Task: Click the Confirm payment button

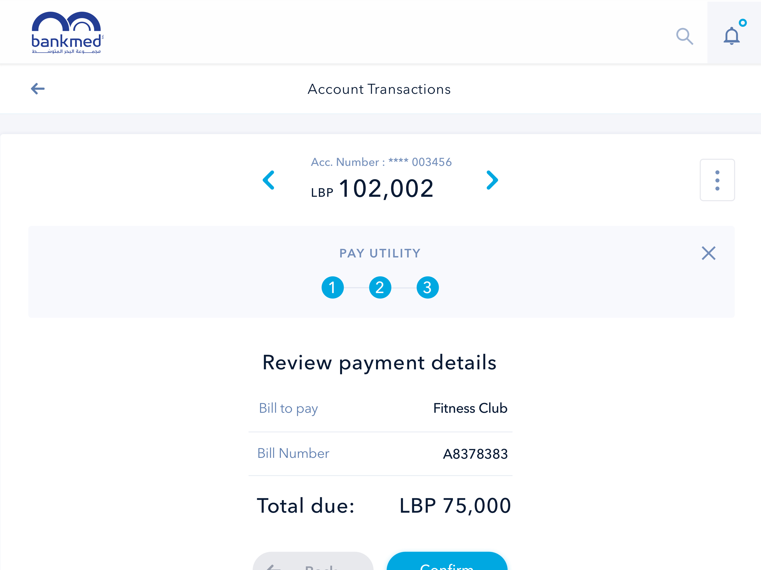Action: pyautogui.click(x=447, y=561)
